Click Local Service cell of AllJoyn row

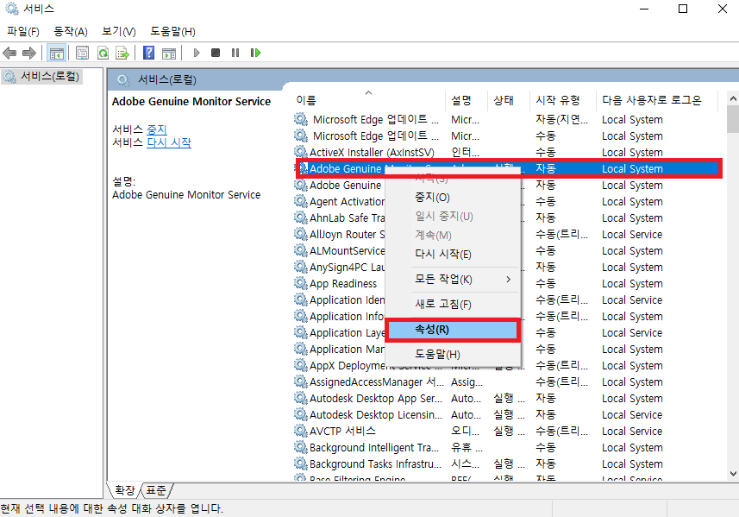coord(632,235)
